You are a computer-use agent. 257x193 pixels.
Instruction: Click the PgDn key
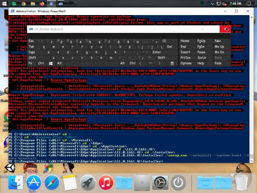coord(204,46)
